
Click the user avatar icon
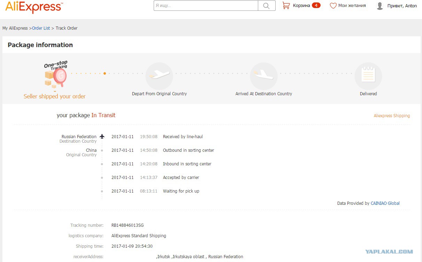coord(380,6)
